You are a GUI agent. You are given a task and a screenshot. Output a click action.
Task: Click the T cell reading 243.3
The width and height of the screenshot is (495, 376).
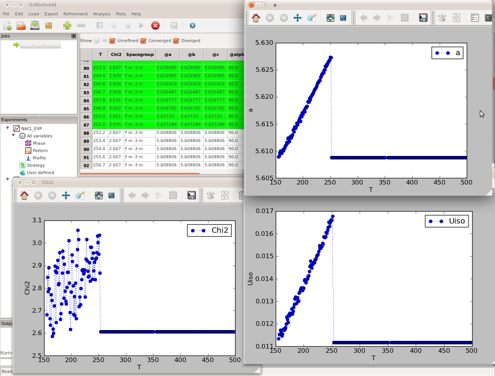[x=100, y=68]
